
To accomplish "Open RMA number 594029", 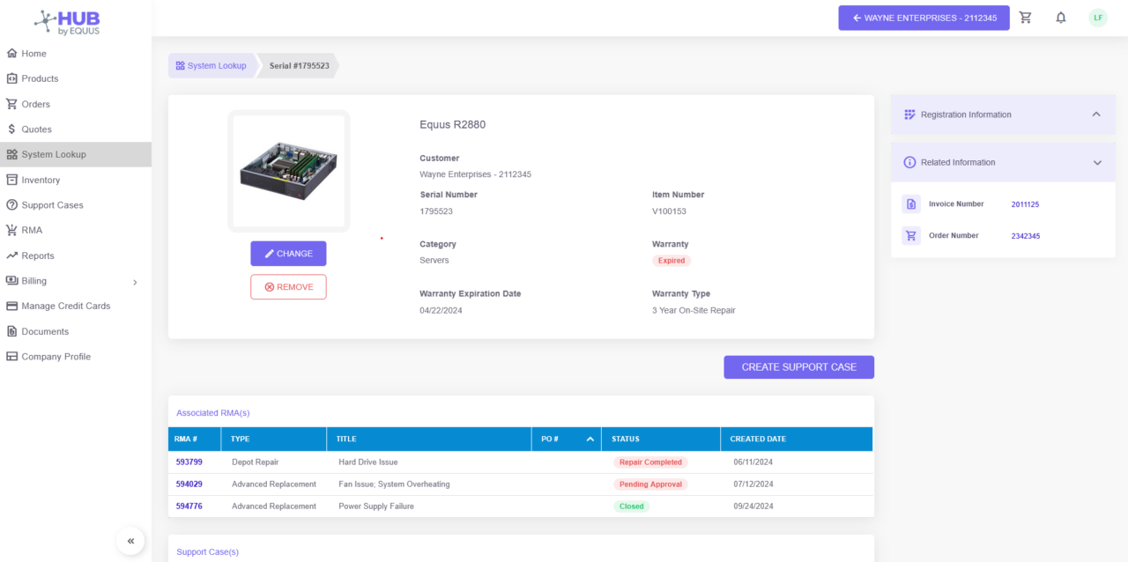I will (189, 484).
